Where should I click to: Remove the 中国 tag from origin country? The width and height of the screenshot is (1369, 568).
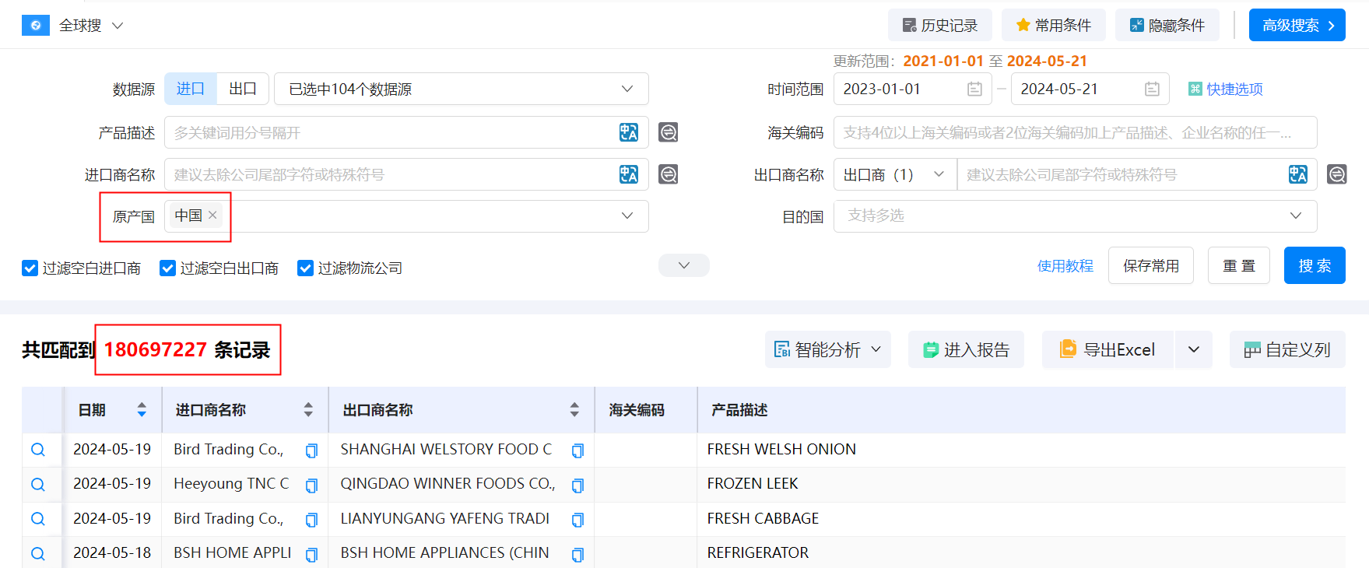pos(212,216)
